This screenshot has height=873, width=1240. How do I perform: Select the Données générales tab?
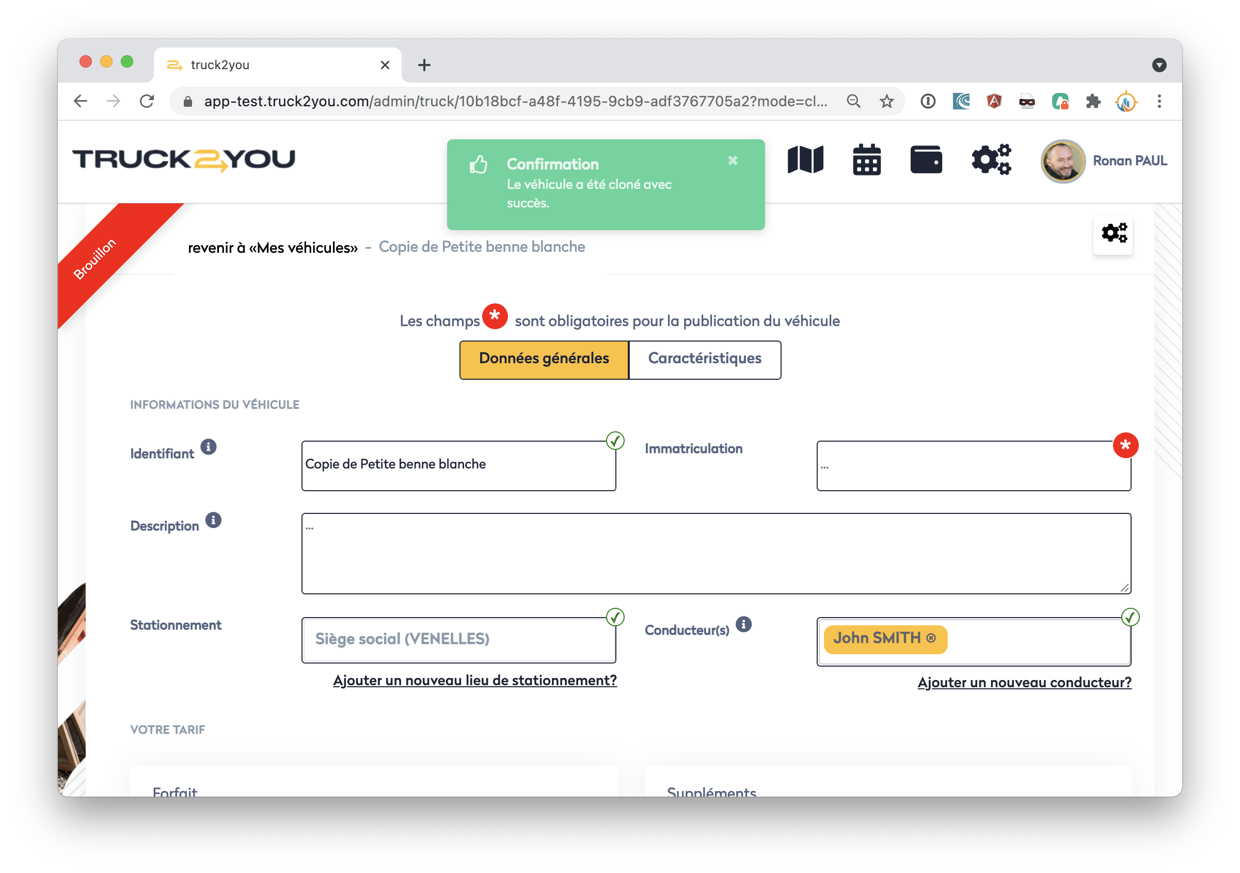click(544, 360)
